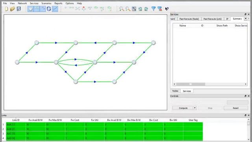Open the View menu
Screen dimensions: 252x142
click(x=12, y=3)
